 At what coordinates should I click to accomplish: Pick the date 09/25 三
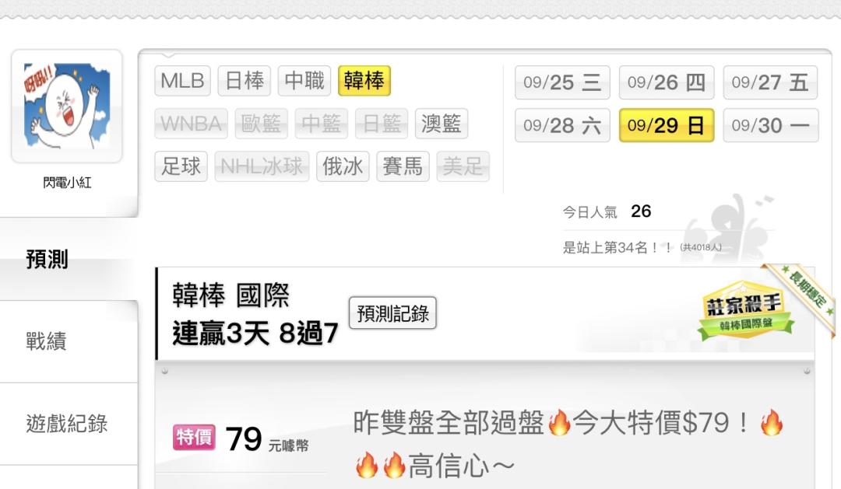pyautogui.click(x=562, y=82)
